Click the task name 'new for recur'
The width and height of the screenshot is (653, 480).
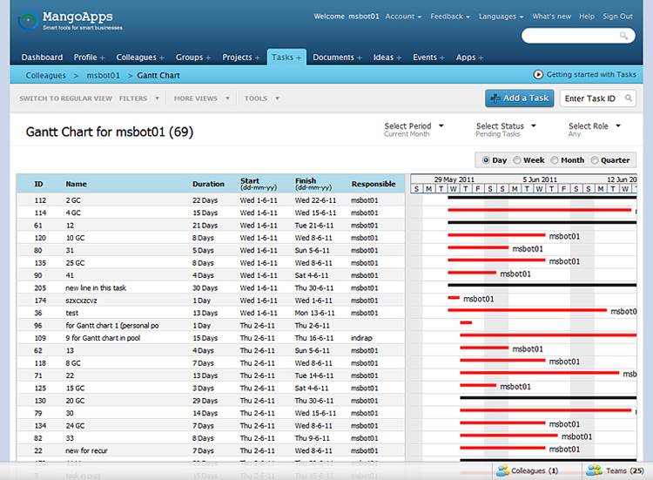coord(86,450)
